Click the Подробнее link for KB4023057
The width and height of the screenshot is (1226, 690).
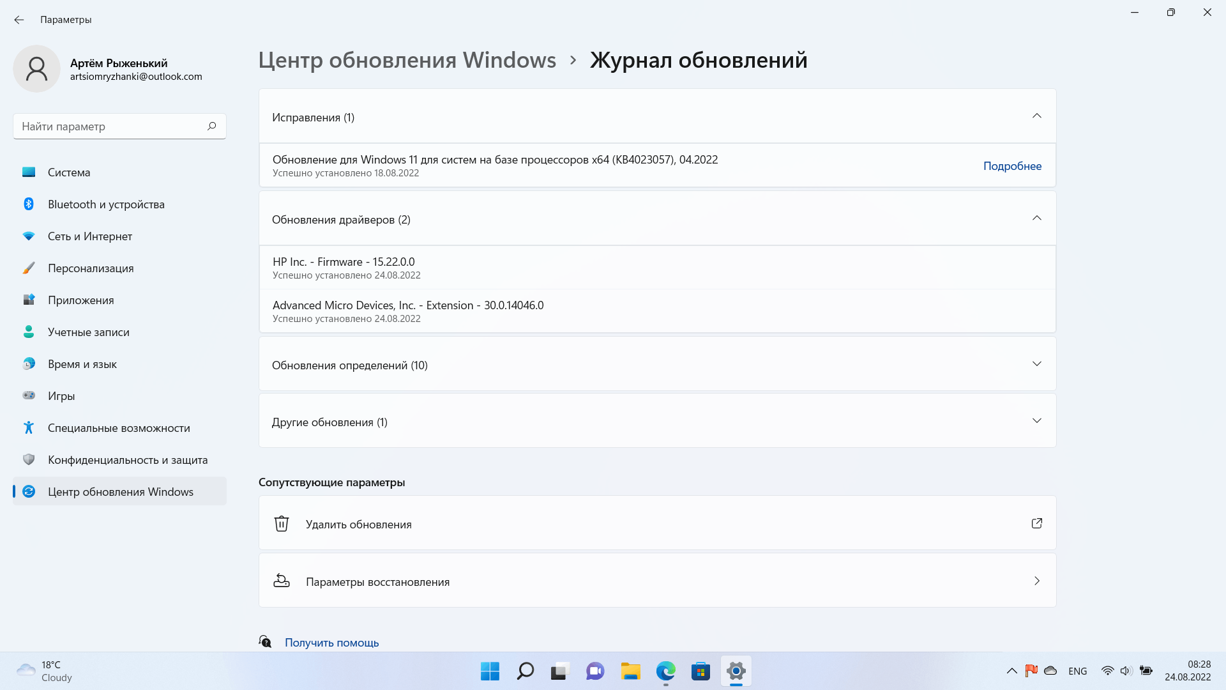pos(1012,166)
